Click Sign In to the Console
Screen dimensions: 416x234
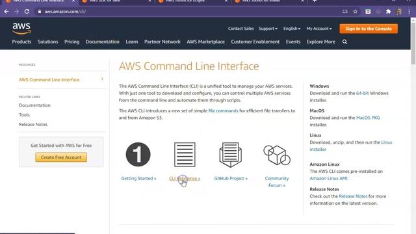click(x=369, y=29)
